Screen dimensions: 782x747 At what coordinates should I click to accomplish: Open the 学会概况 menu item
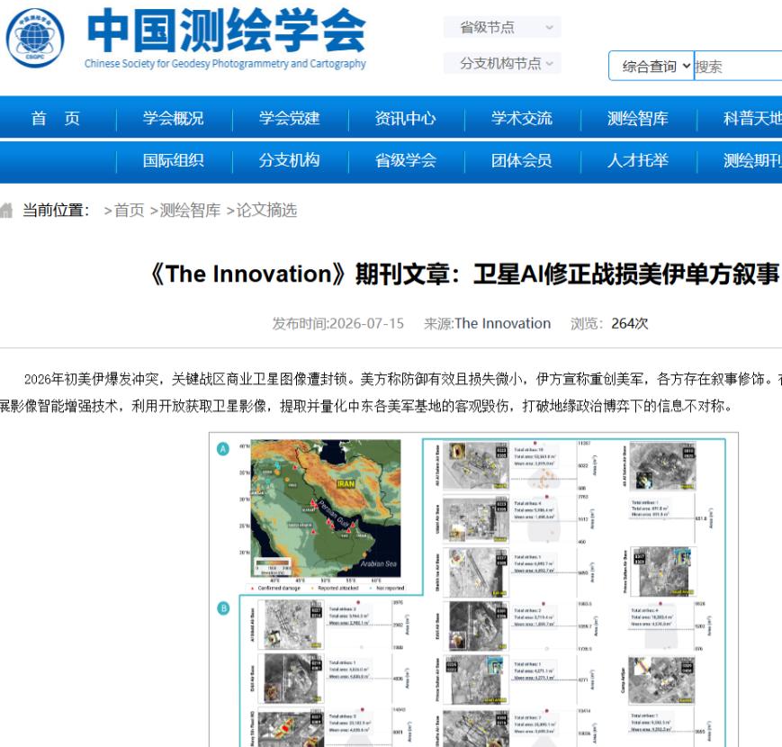point(173,118)
